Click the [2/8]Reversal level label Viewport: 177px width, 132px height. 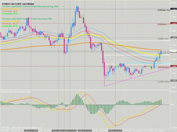164,39
